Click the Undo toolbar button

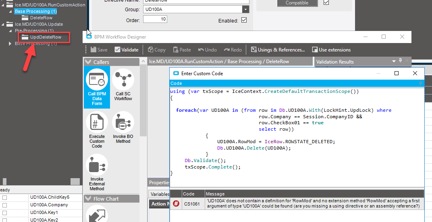[x=208, y=49]
